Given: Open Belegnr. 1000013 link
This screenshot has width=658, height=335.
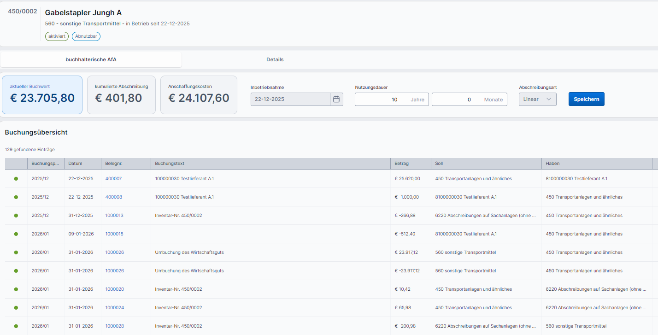Looking at the screenshot, I should coord(114,216).
